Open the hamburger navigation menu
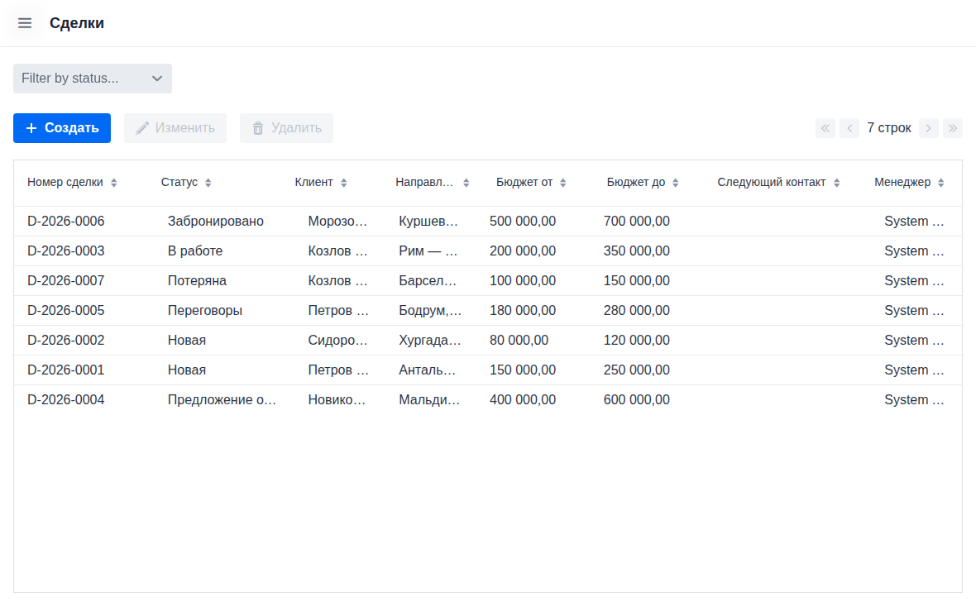 coord(25,23)
